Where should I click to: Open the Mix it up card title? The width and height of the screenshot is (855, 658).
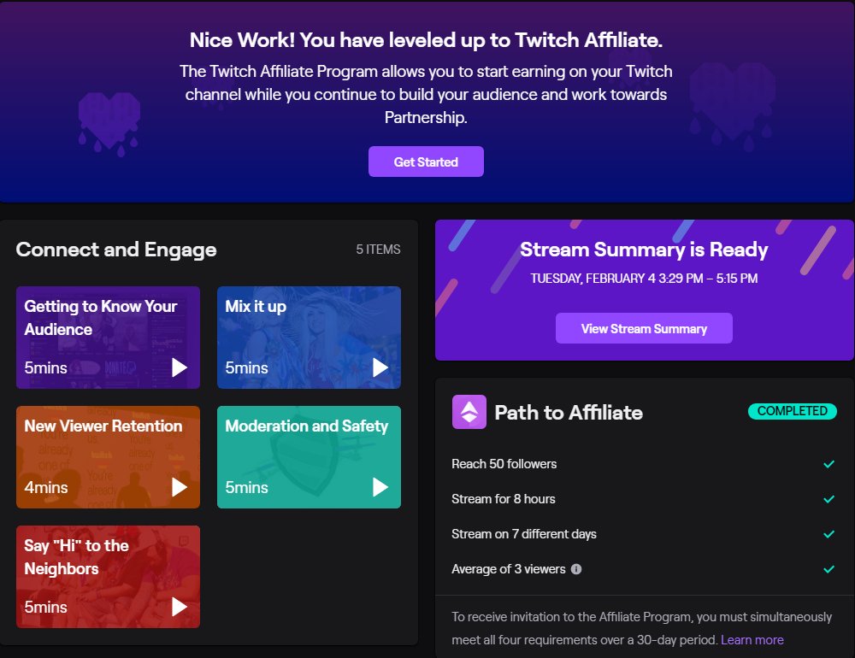point(256,307)
